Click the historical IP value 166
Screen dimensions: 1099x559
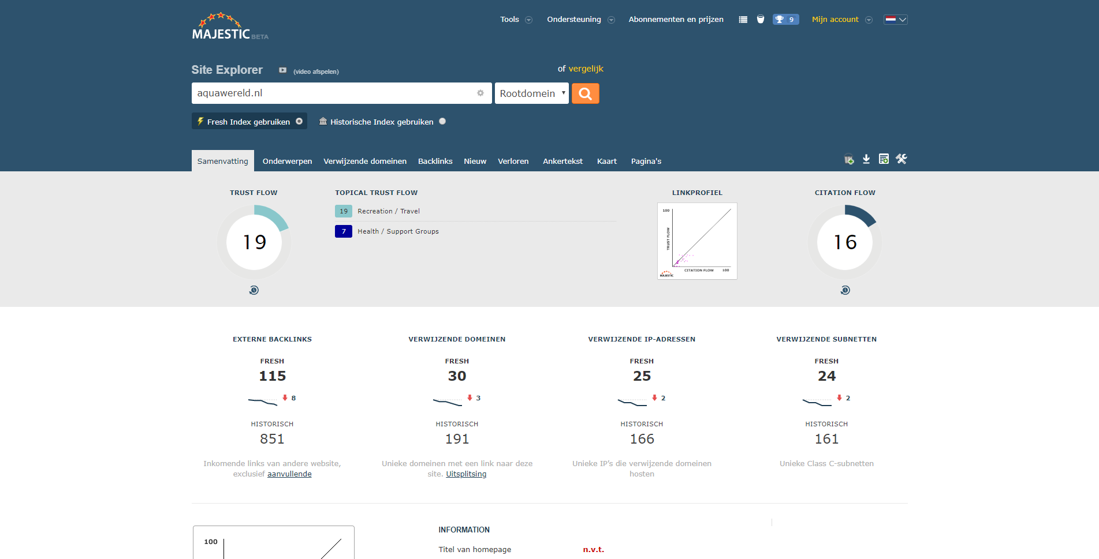coord(642,439)
